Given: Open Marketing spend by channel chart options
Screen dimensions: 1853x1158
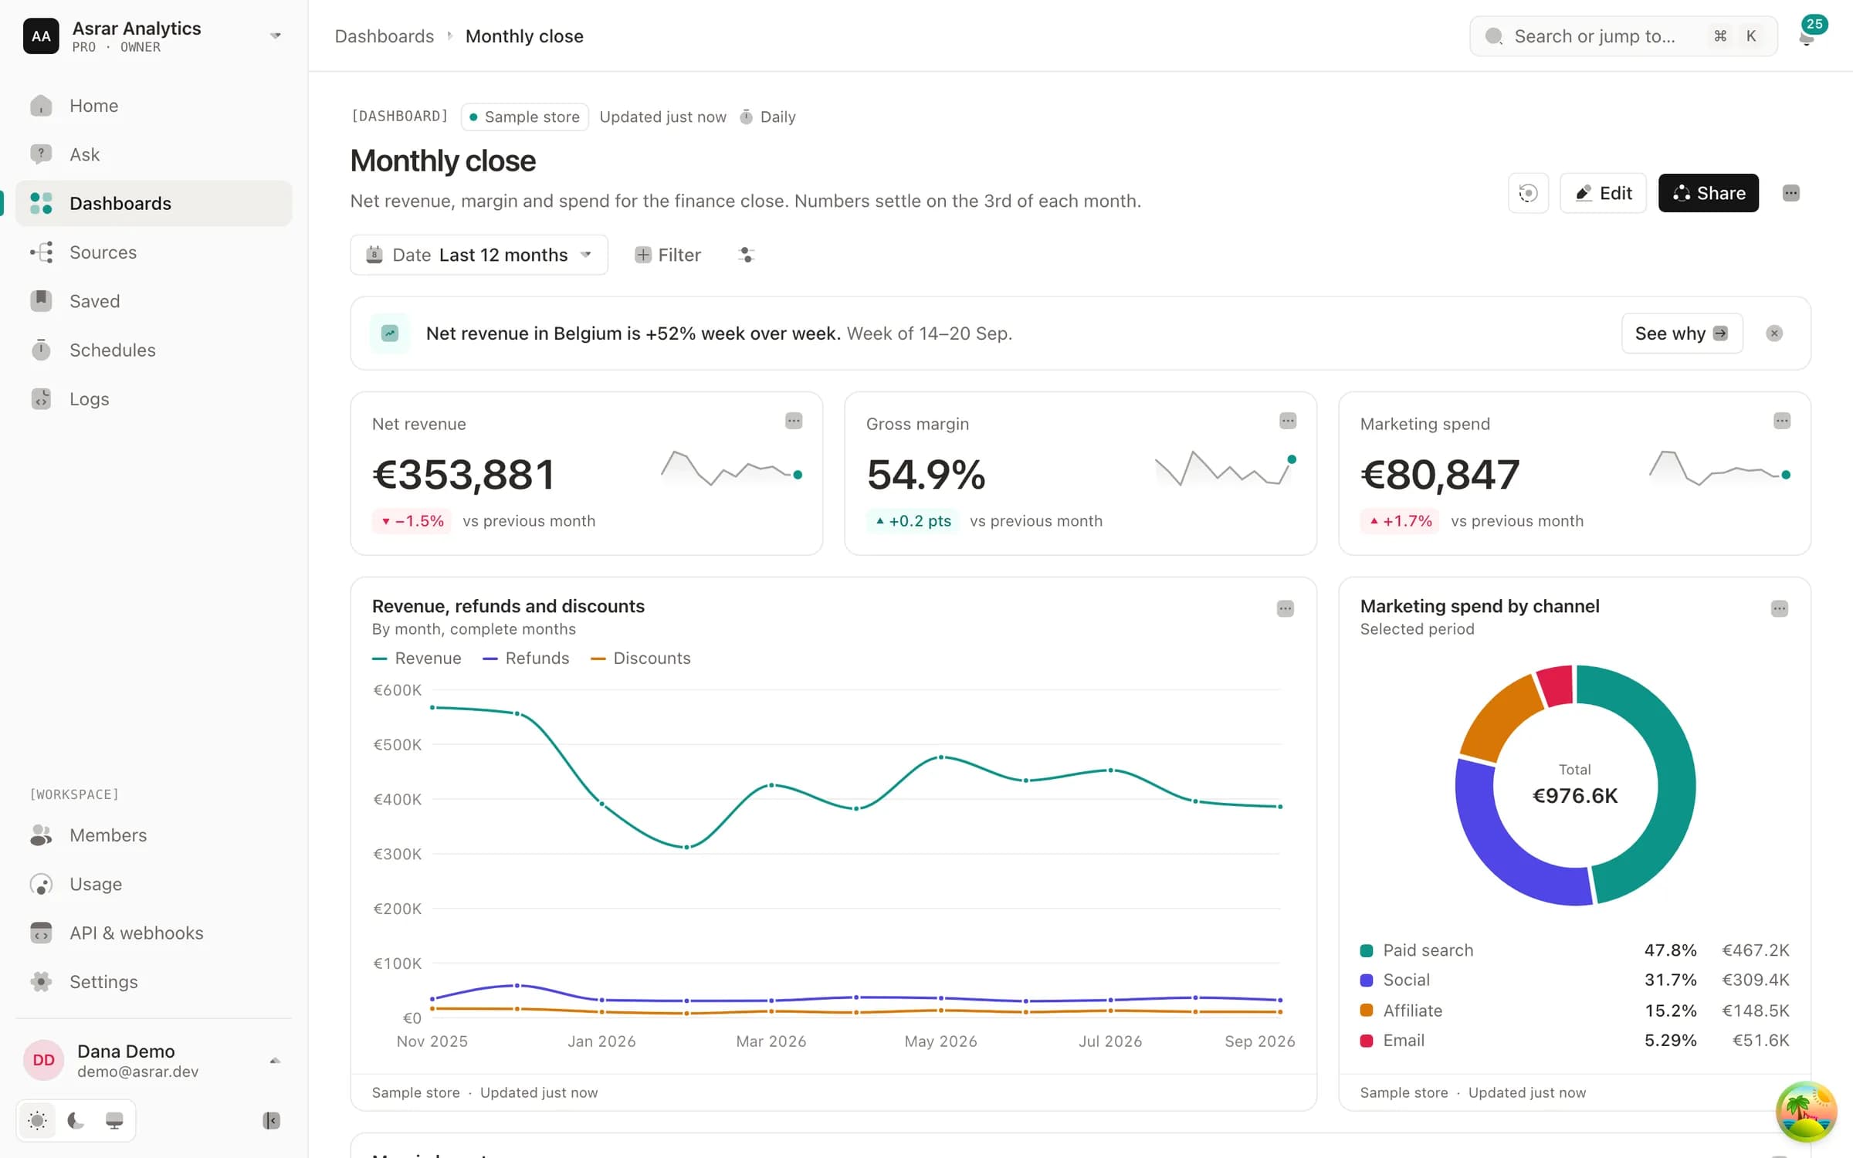Looking at the screenshot, I should point(1780,608).
